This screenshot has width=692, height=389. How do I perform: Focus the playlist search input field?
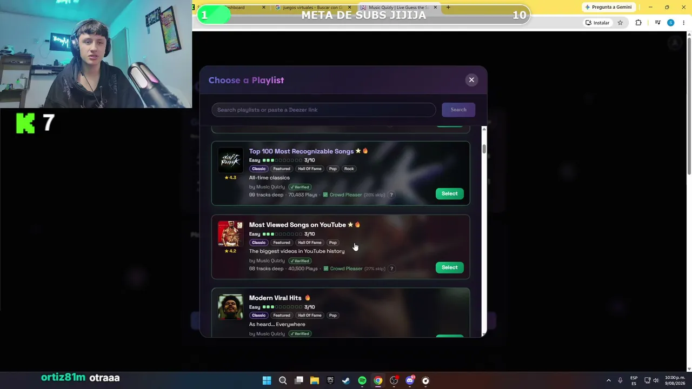(x=323, y=110)
